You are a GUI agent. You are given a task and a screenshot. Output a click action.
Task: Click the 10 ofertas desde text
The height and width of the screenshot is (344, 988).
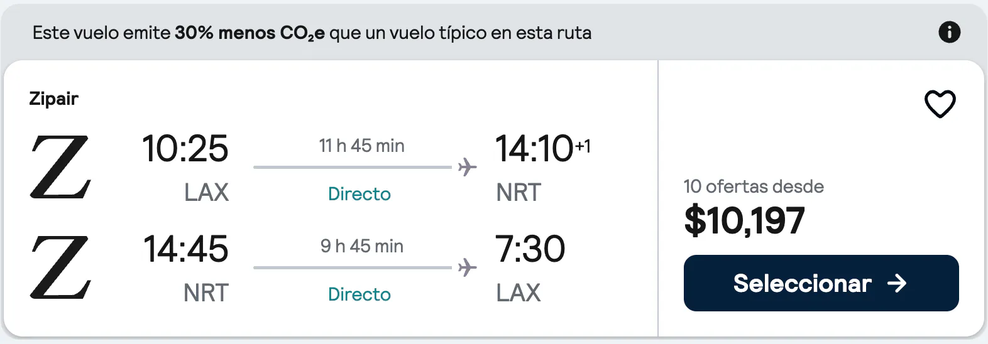[754, 186]
